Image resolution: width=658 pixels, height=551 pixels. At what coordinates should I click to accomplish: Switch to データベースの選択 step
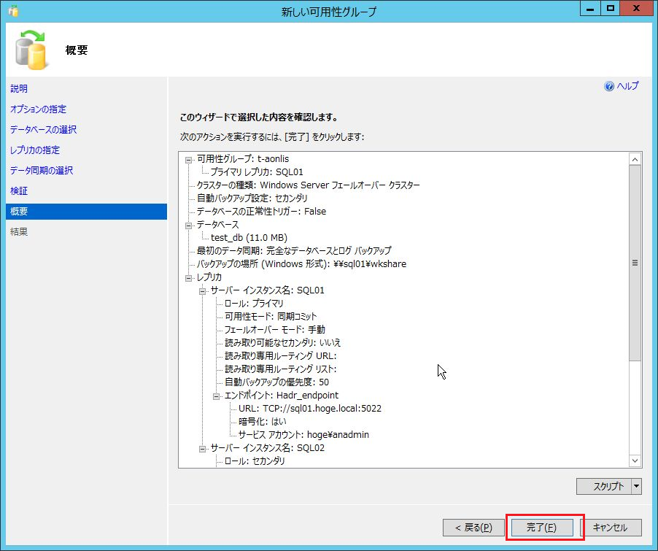point(43,130)
